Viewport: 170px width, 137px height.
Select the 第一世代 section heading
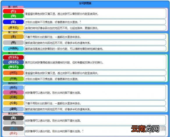pos(13,7)
